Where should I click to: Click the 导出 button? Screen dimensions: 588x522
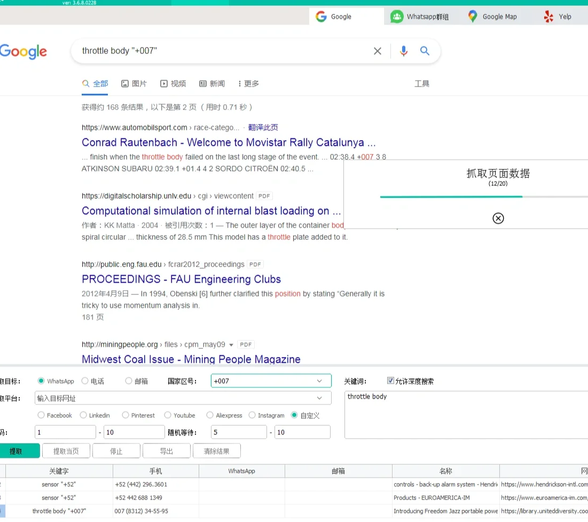[167, 451]
